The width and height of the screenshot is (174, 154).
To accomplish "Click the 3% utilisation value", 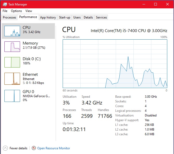I will click(x=66, y=103).
